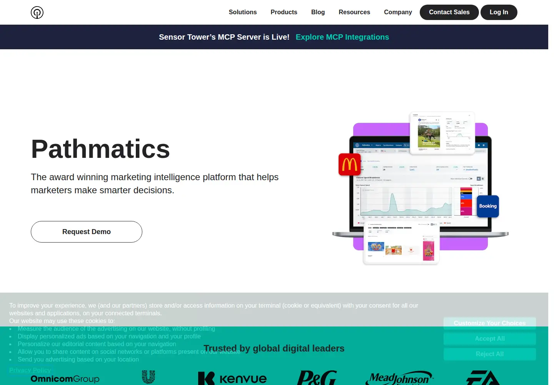The width and height of the screenshot is (554, 385).
Task: Follow the Explore MCP Integrations link
Action: click(342, 37)
